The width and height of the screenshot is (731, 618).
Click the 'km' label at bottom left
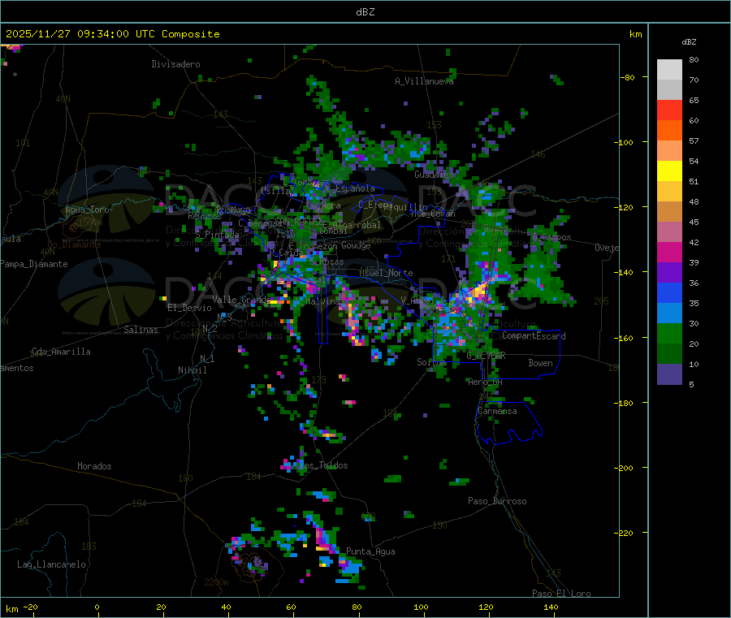pos(11,609)
